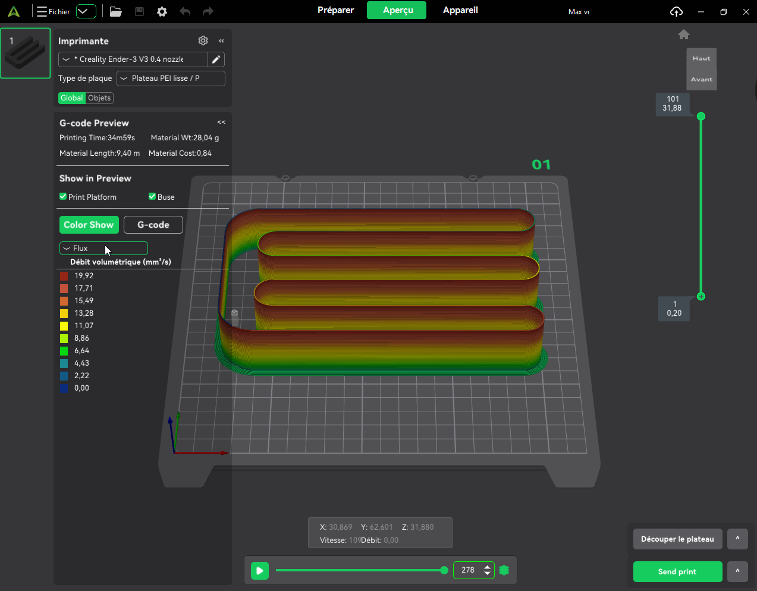757x591 pixels.
Task: Switch to the Appareil tab
Action: pyautogui.click(x=460, y=10)
